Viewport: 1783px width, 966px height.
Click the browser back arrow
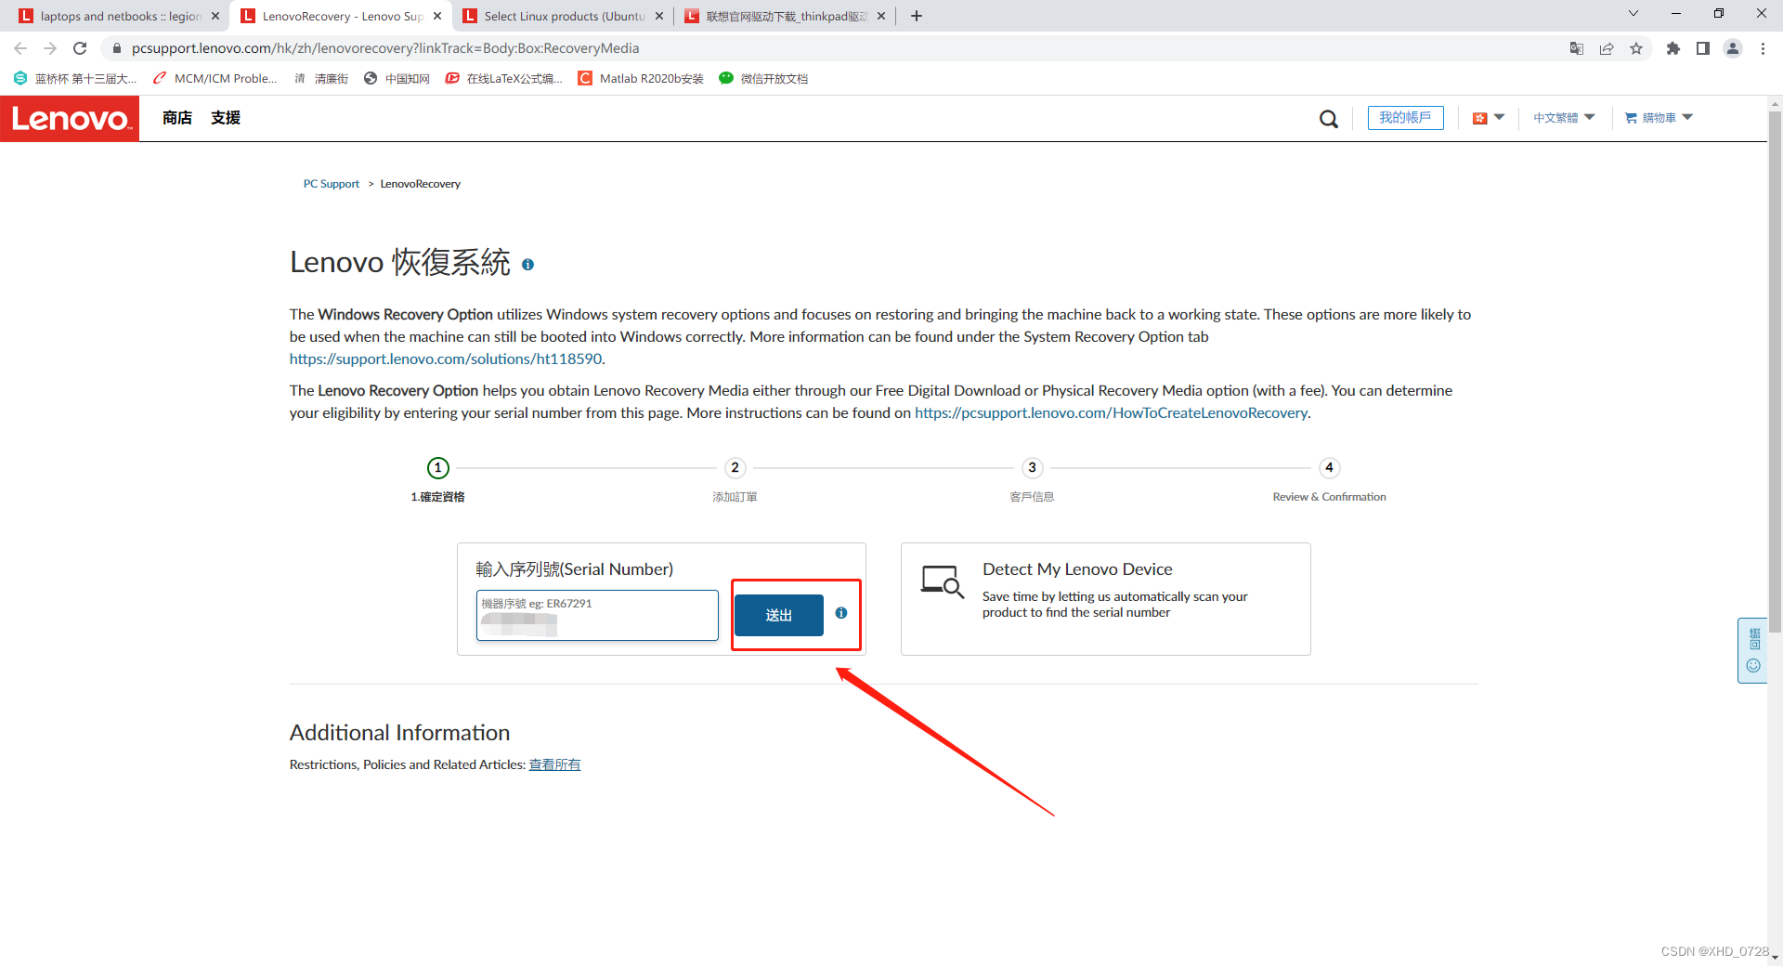pos(20,48)
